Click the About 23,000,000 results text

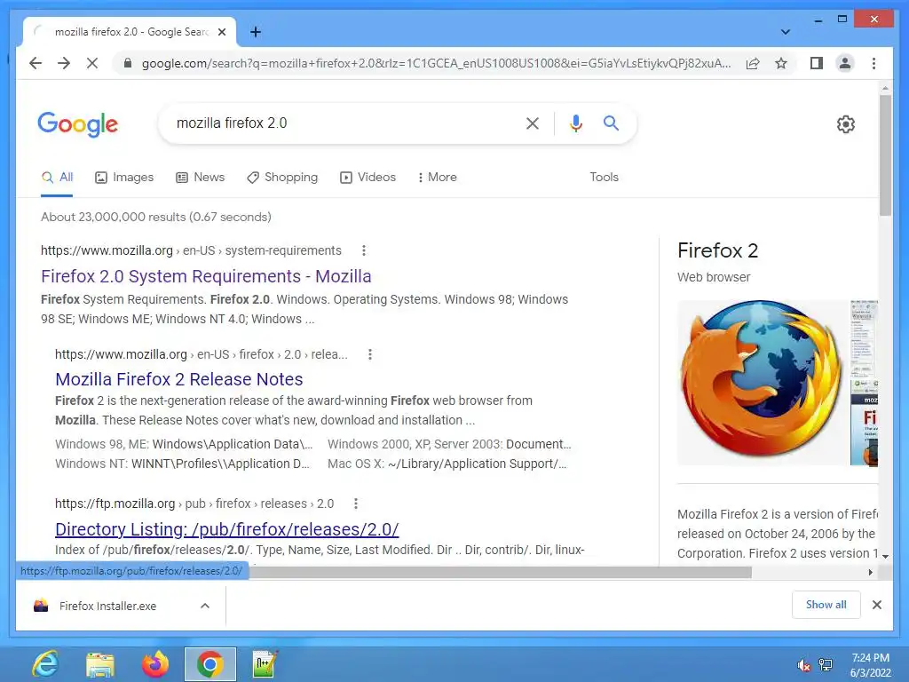click(x=156, y=217)
